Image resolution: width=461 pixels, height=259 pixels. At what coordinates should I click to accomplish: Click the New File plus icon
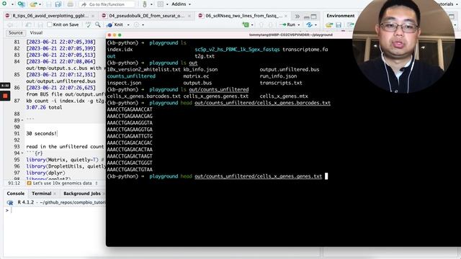4,4
